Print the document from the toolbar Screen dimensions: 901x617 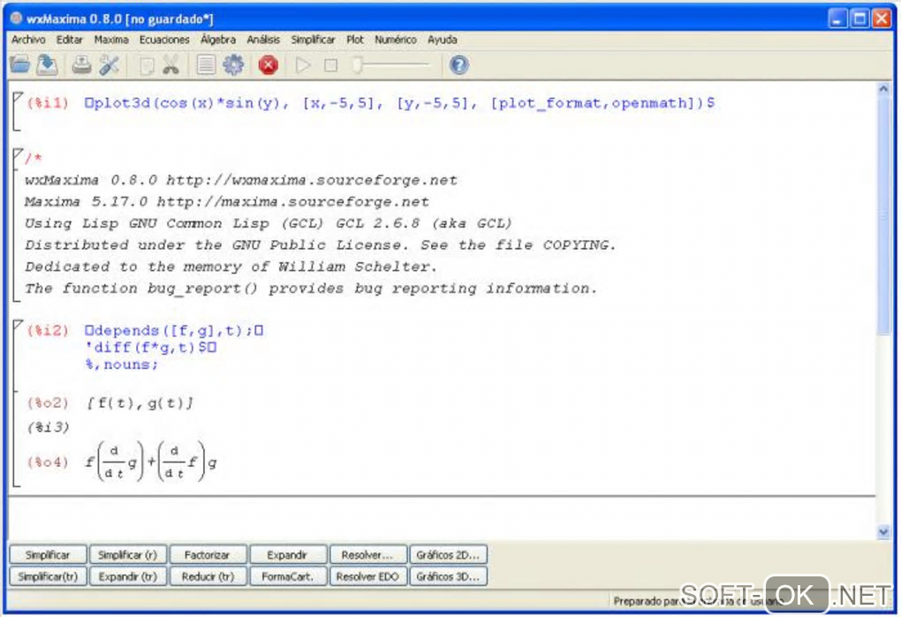pos(81,64)
